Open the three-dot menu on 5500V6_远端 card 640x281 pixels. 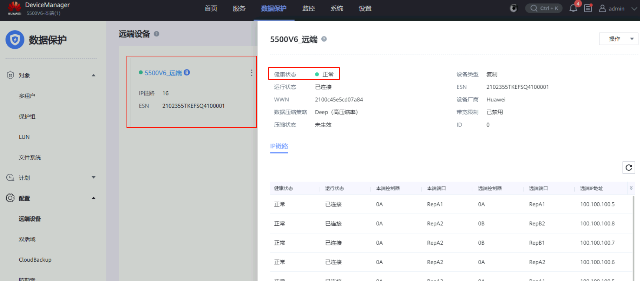pos(252,73)
